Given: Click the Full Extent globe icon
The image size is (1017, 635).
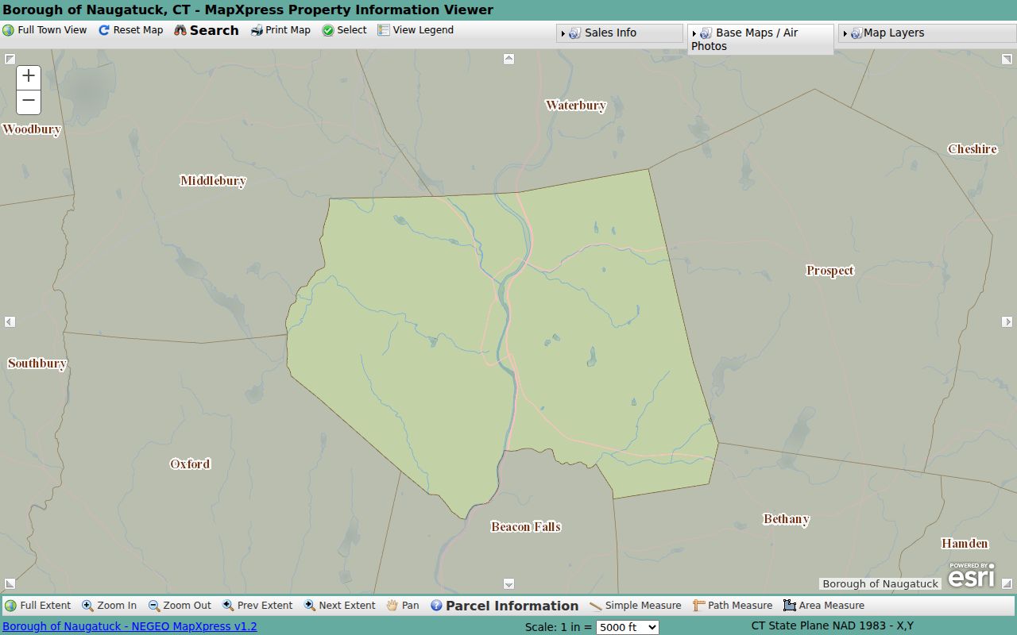Looking at the screenshot, I should [x=10, y=606].
